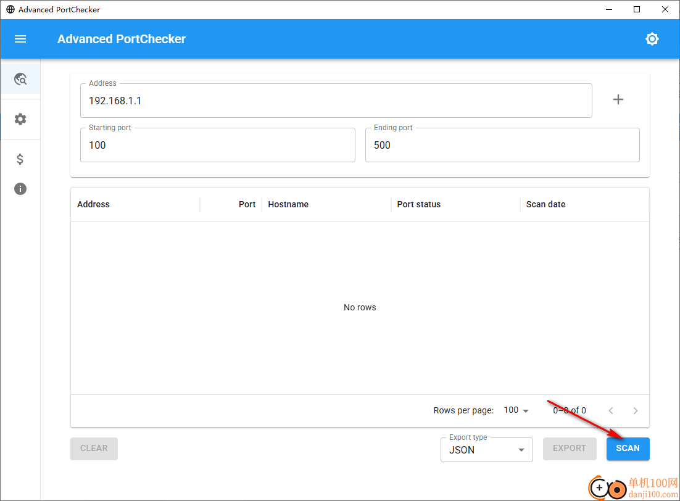Image resolution: width=680 pixels, height=501 pixels.
Task: Click the Starting port field
Action: 218,145
